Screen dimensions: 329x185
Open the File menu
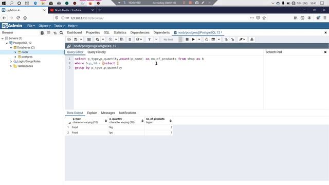(31, 26)
